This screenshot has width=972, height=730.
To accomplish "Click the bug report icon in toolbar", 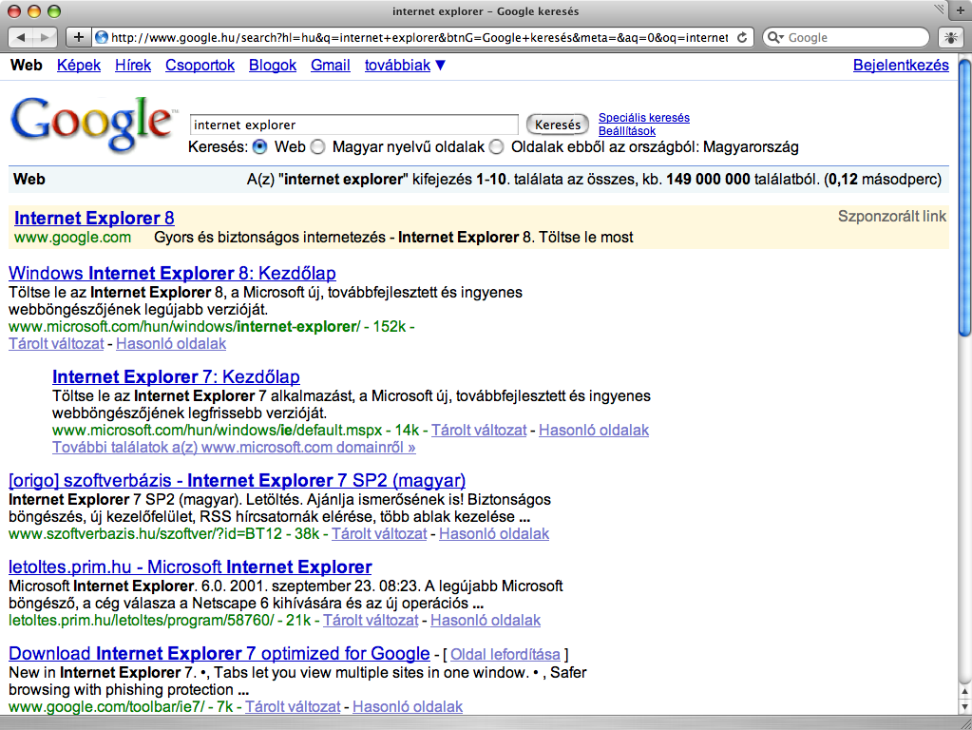I will coord(949,37).
